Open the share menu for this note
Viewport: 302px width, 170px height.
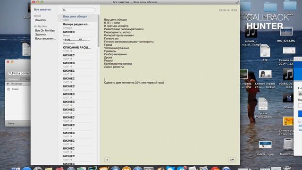coord(232,160)
